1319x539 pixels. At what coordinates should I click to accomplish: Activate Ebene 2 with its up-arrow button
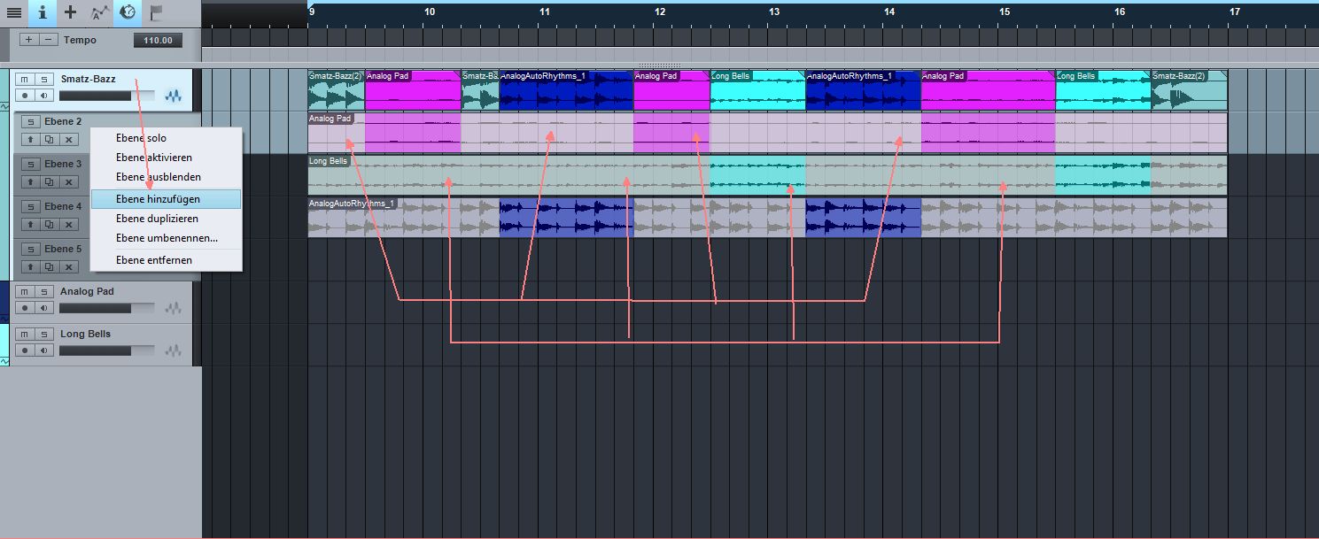pos(30,139)
